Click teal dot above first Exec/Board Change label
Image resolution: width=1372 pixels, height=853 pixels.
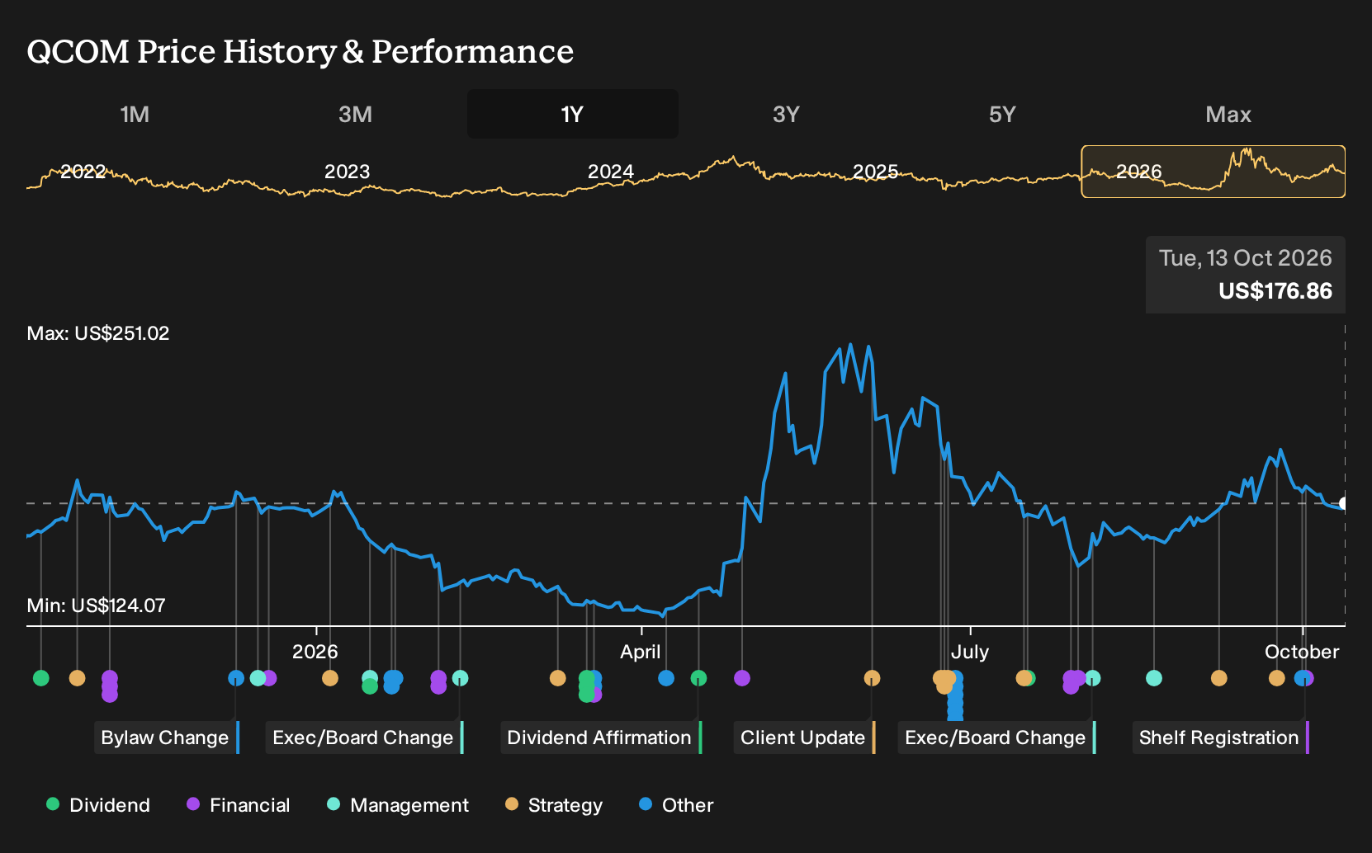pos(460,678)
